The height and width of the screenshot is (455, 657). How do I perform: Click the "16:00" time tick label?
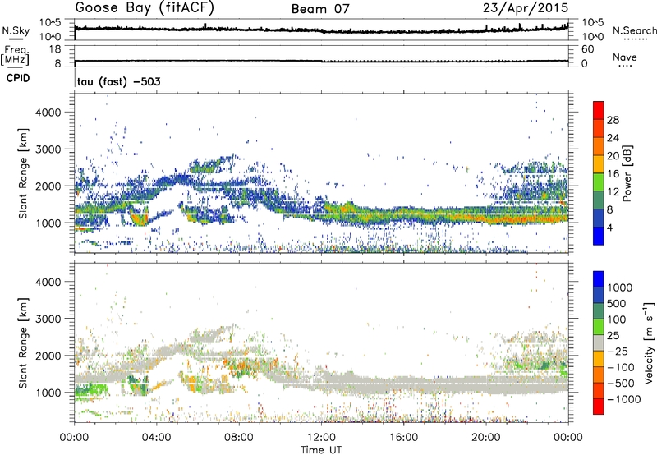tap(403, 438)
